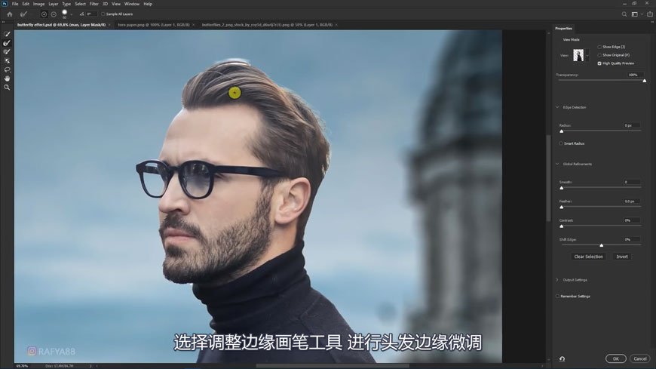Uncheck High Quality Preview

click(x=599, y=63)
